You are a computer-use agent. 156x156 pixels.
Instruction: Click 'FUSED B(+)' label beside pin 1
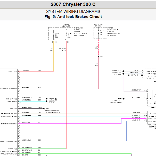(x=12, y=71)
